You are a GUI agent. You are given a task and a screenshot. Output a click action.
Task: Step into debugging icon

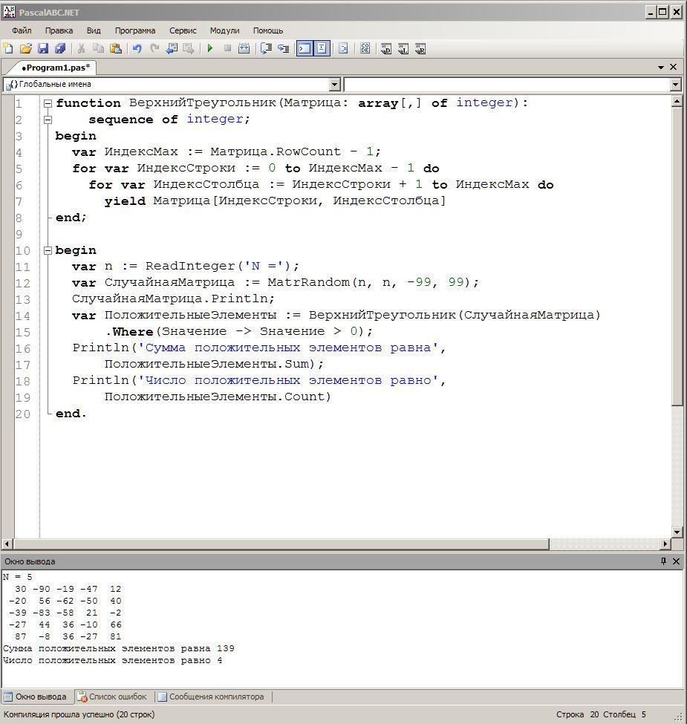click(283, 48)
